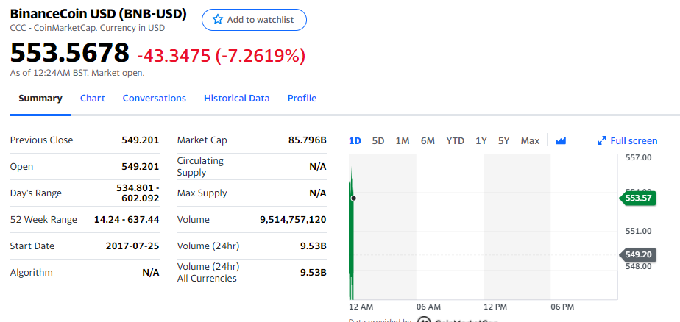Click the red change -43.3475 (-7.2619%)

[x=222, y=55]
